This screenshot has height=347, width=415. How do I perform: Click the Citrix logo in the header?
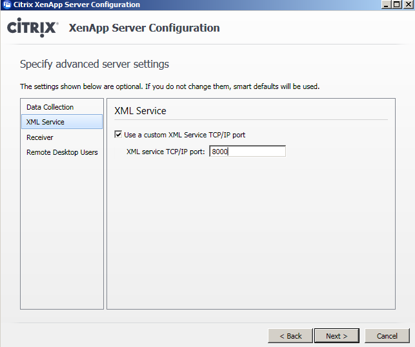click(32, 28)
